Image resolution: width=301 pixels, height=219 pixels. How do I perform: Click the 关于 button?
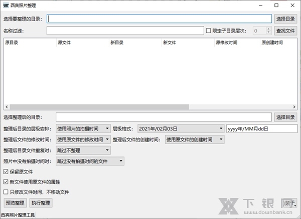290,202
